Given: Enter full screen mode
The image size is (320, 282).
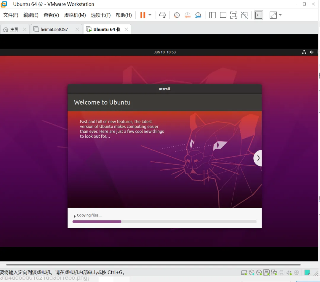Looking at the screenshot, I should coord(233,15).
